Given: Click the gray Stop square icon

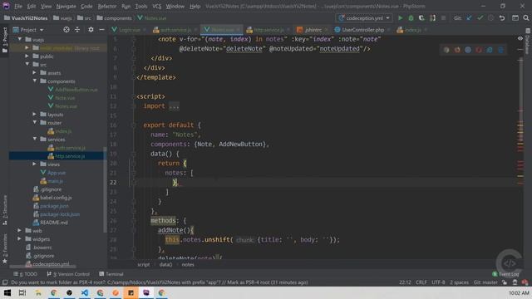Looking at the screenshot, I should pyautogui.click(x=443, y=18).
